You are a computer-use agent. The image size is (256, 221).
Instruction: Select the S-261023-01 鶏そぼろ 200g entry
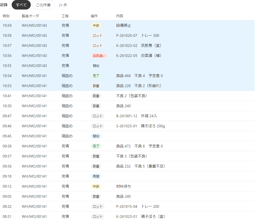141,126
